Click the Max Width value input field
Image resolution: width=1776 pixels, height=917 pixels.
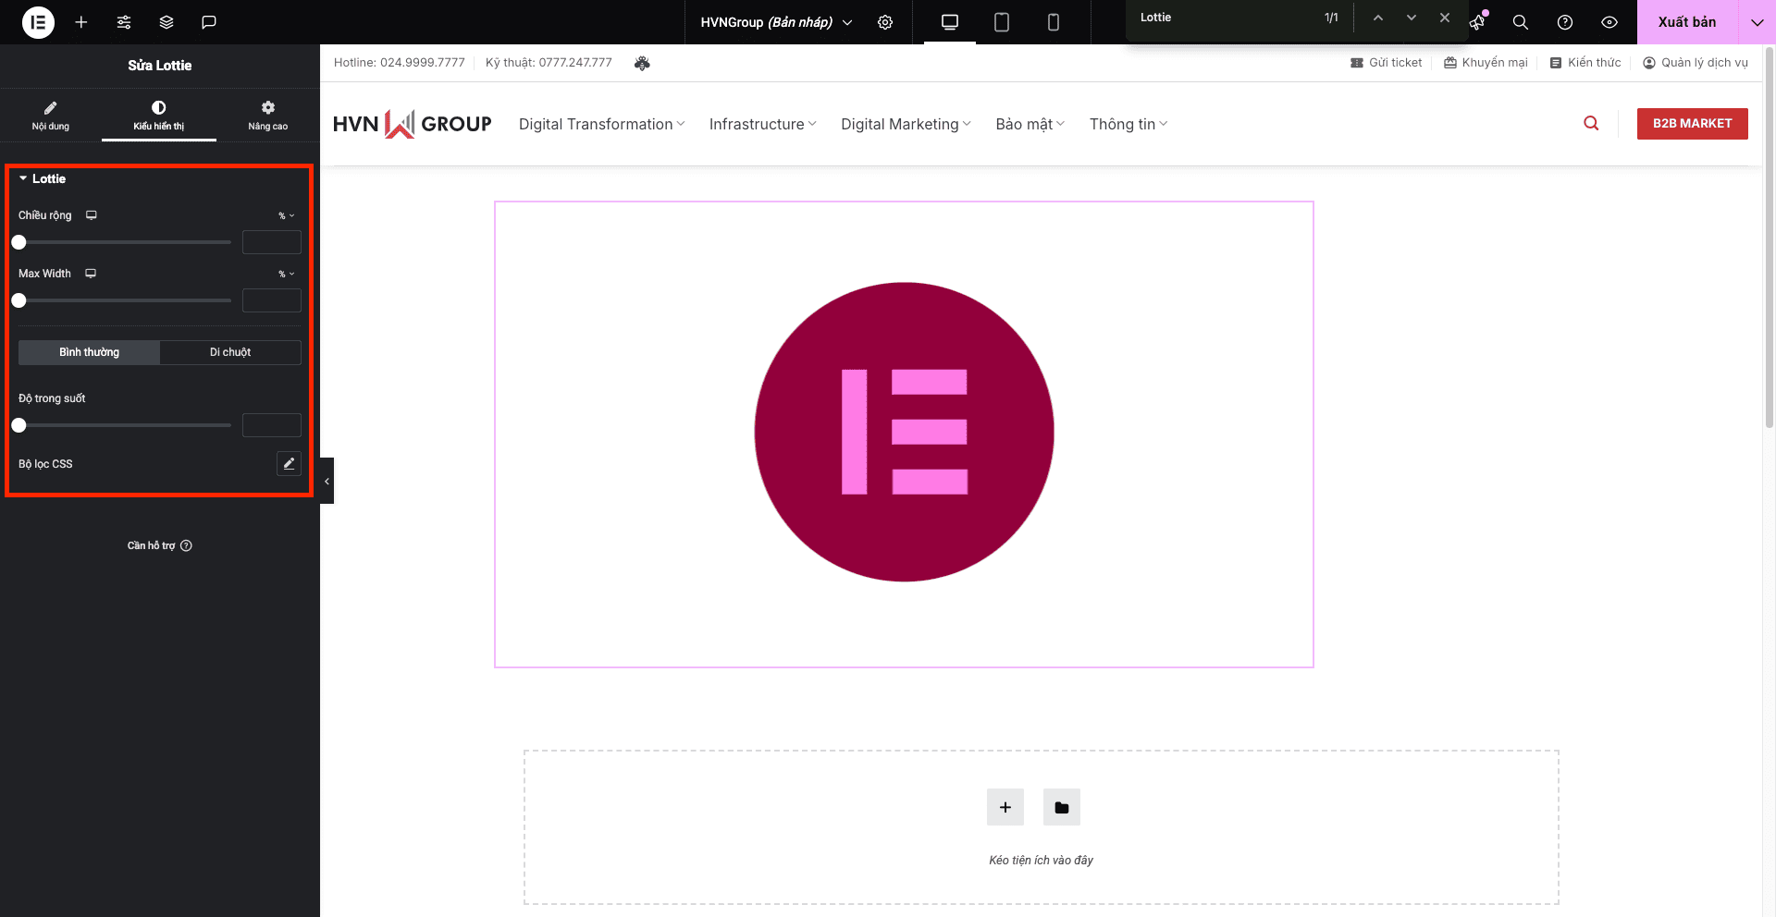coord(271,300)
